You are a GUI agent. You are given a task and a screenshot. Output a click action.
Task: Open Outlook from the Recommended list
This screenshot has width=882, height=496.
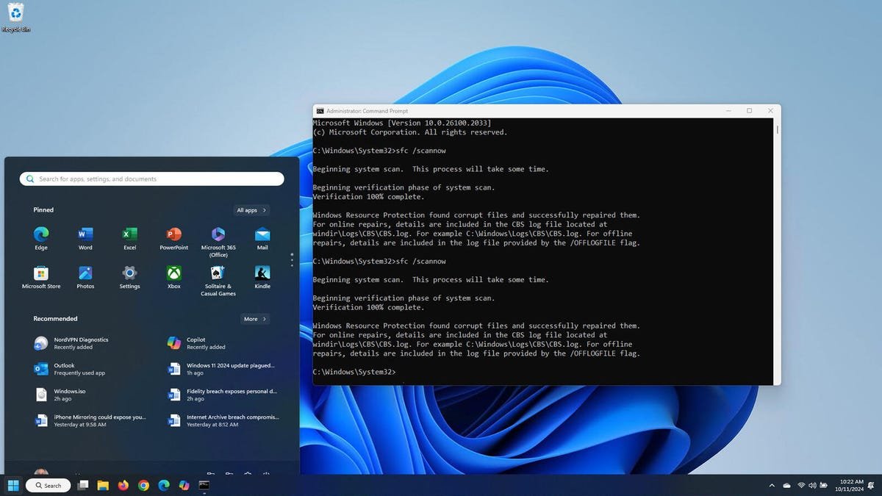[x=70, y=369]
